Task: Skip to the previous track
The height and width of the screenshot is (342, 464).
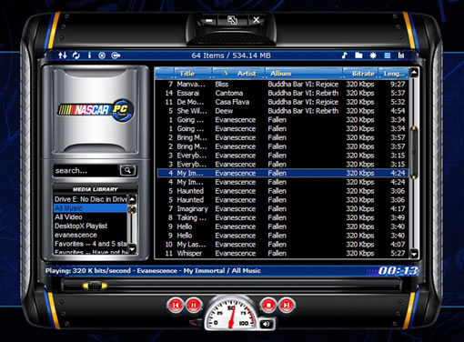Action: [x=176, y=305]
